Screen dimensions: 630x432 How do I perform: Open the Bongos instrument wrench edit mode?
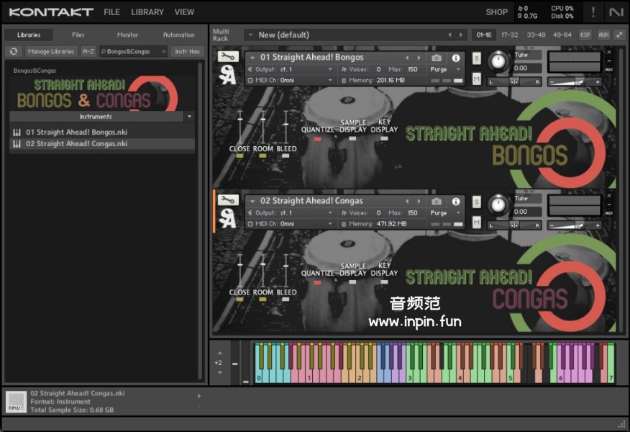(227, 57)
